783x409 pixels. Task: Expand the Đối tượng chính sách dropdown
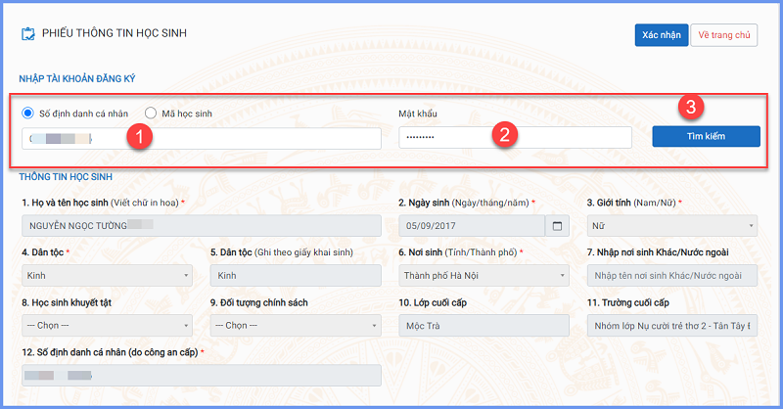pyautogui.click(x=295, y=326)
